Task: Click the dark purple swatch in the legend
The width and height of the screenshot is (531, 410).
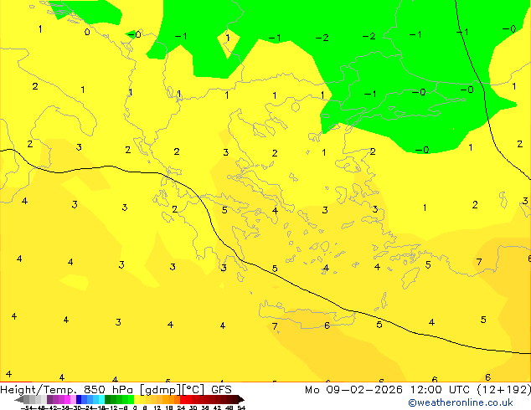Action: point(49,399)
